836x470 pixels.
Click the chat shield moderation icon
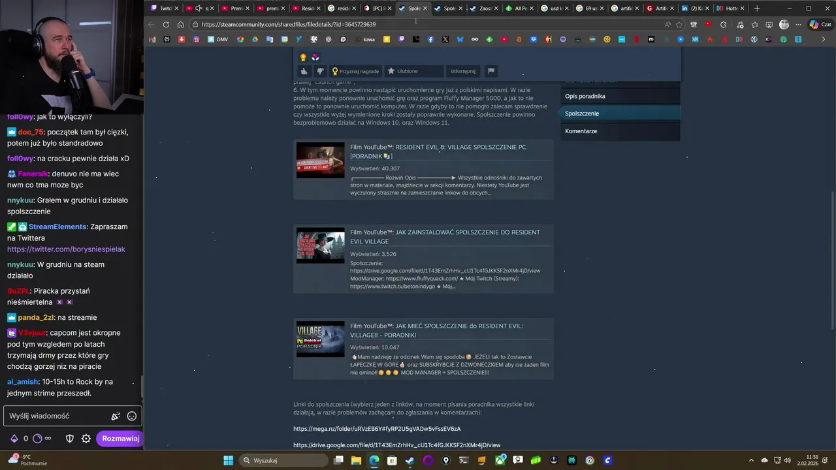[x=70, y=439]
